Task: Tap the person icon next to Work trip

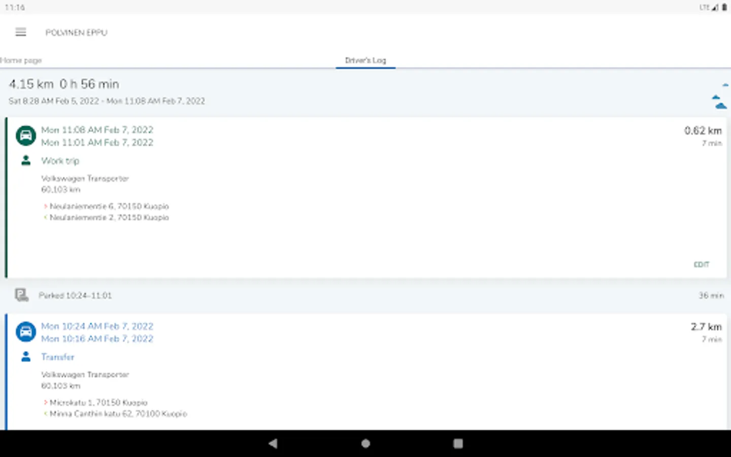Action: tap(26, 160)
